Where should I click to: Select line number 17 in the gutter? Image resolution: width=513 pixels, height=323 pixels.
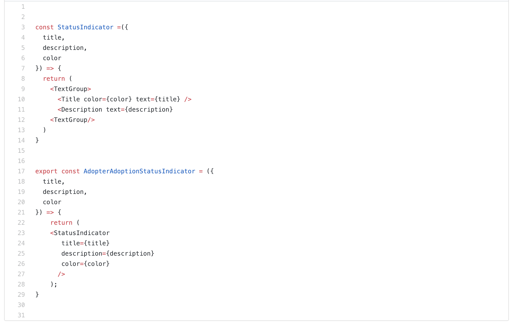[x=21, y=171]
